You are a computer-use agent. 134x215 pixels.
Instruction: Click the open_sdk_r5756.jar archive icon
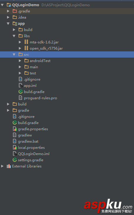click(x=26, y=48)
